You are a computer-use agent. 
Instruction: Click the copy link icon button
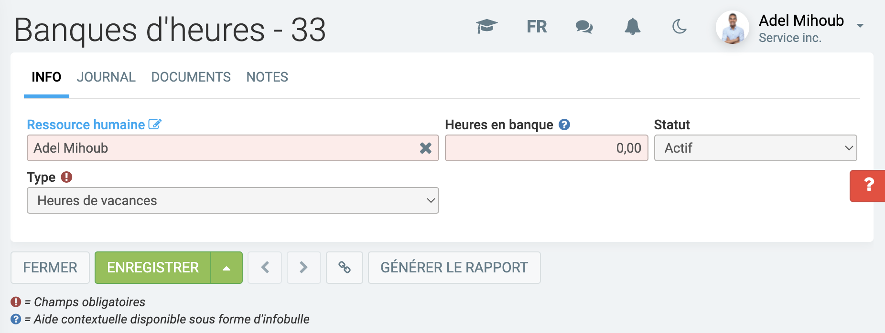[344, 268]
